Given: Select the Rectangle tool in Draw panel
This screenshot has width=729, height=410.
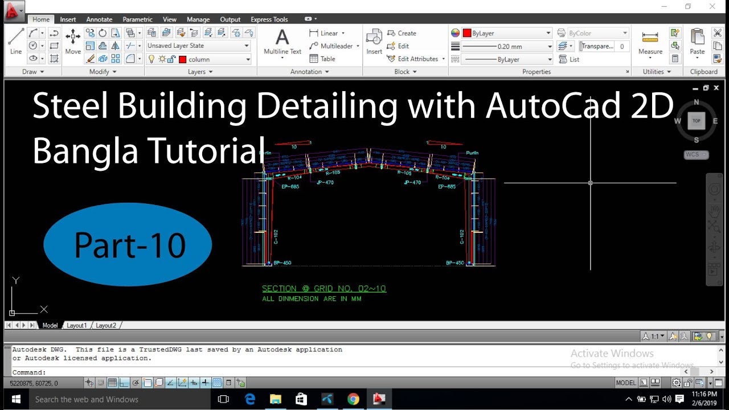Looking at the screenshot, I should click(54, 46).
